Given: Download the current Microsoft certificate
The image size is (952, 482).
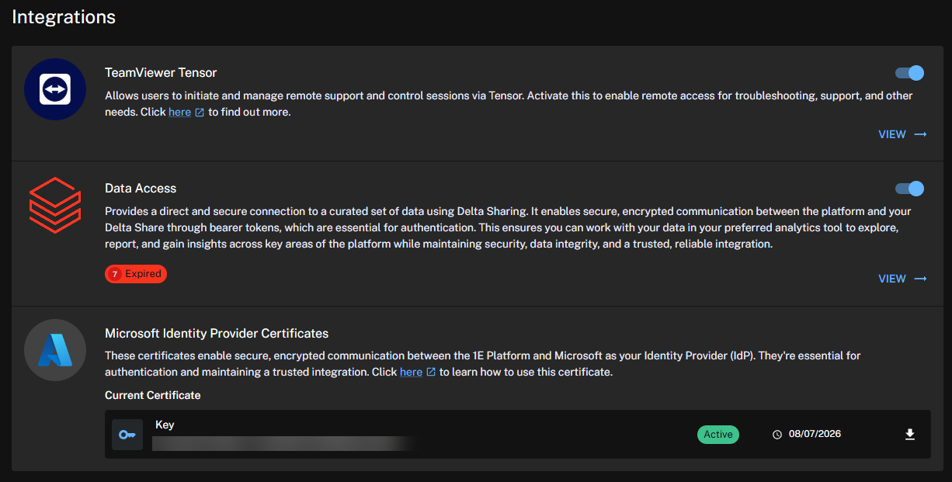Looking at the screenshot, I should (x=910, y=435).
